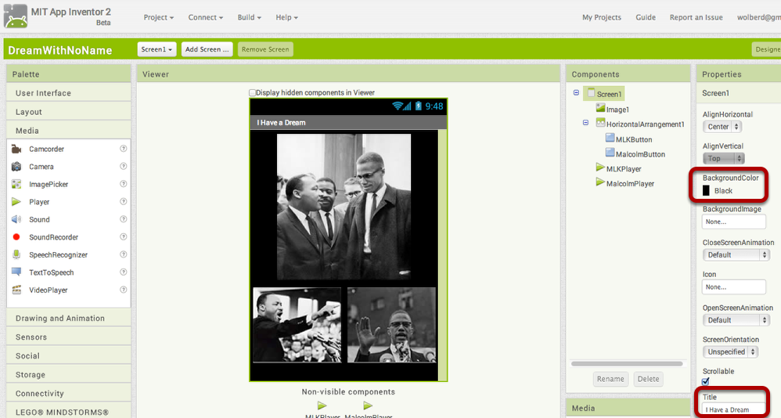The image size is (781, 418).
Task: Open help for Camera question mark
Action: [123, 166]
